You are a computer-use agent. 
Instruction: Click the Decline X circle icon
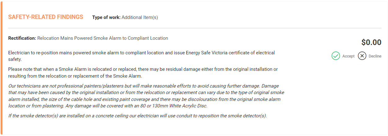tap(362, 56)
